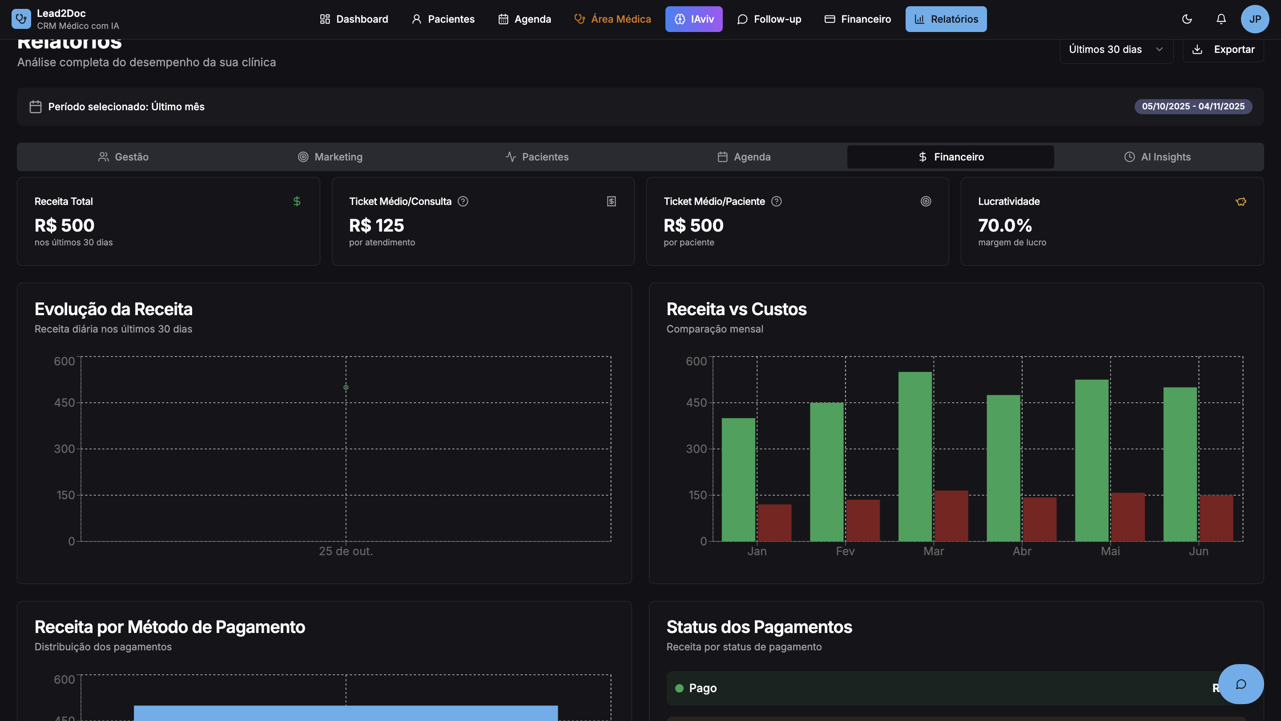Open the notifications bell
1281x721 pixels.
(1221, 19)
